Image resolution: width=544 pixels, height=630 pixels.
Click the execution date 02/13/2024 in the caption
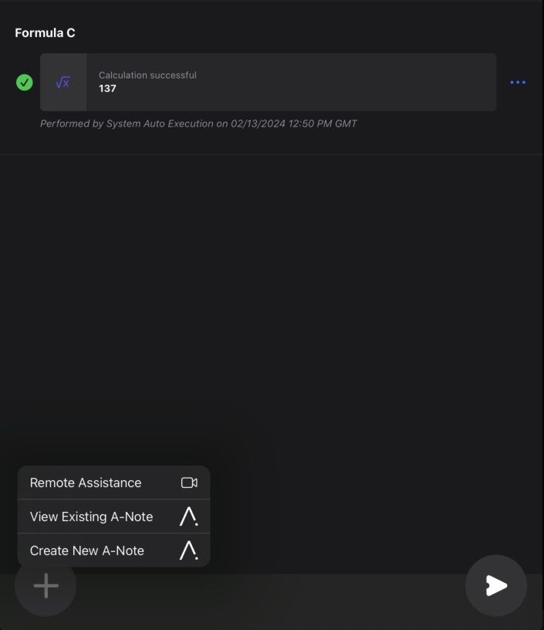258,124
